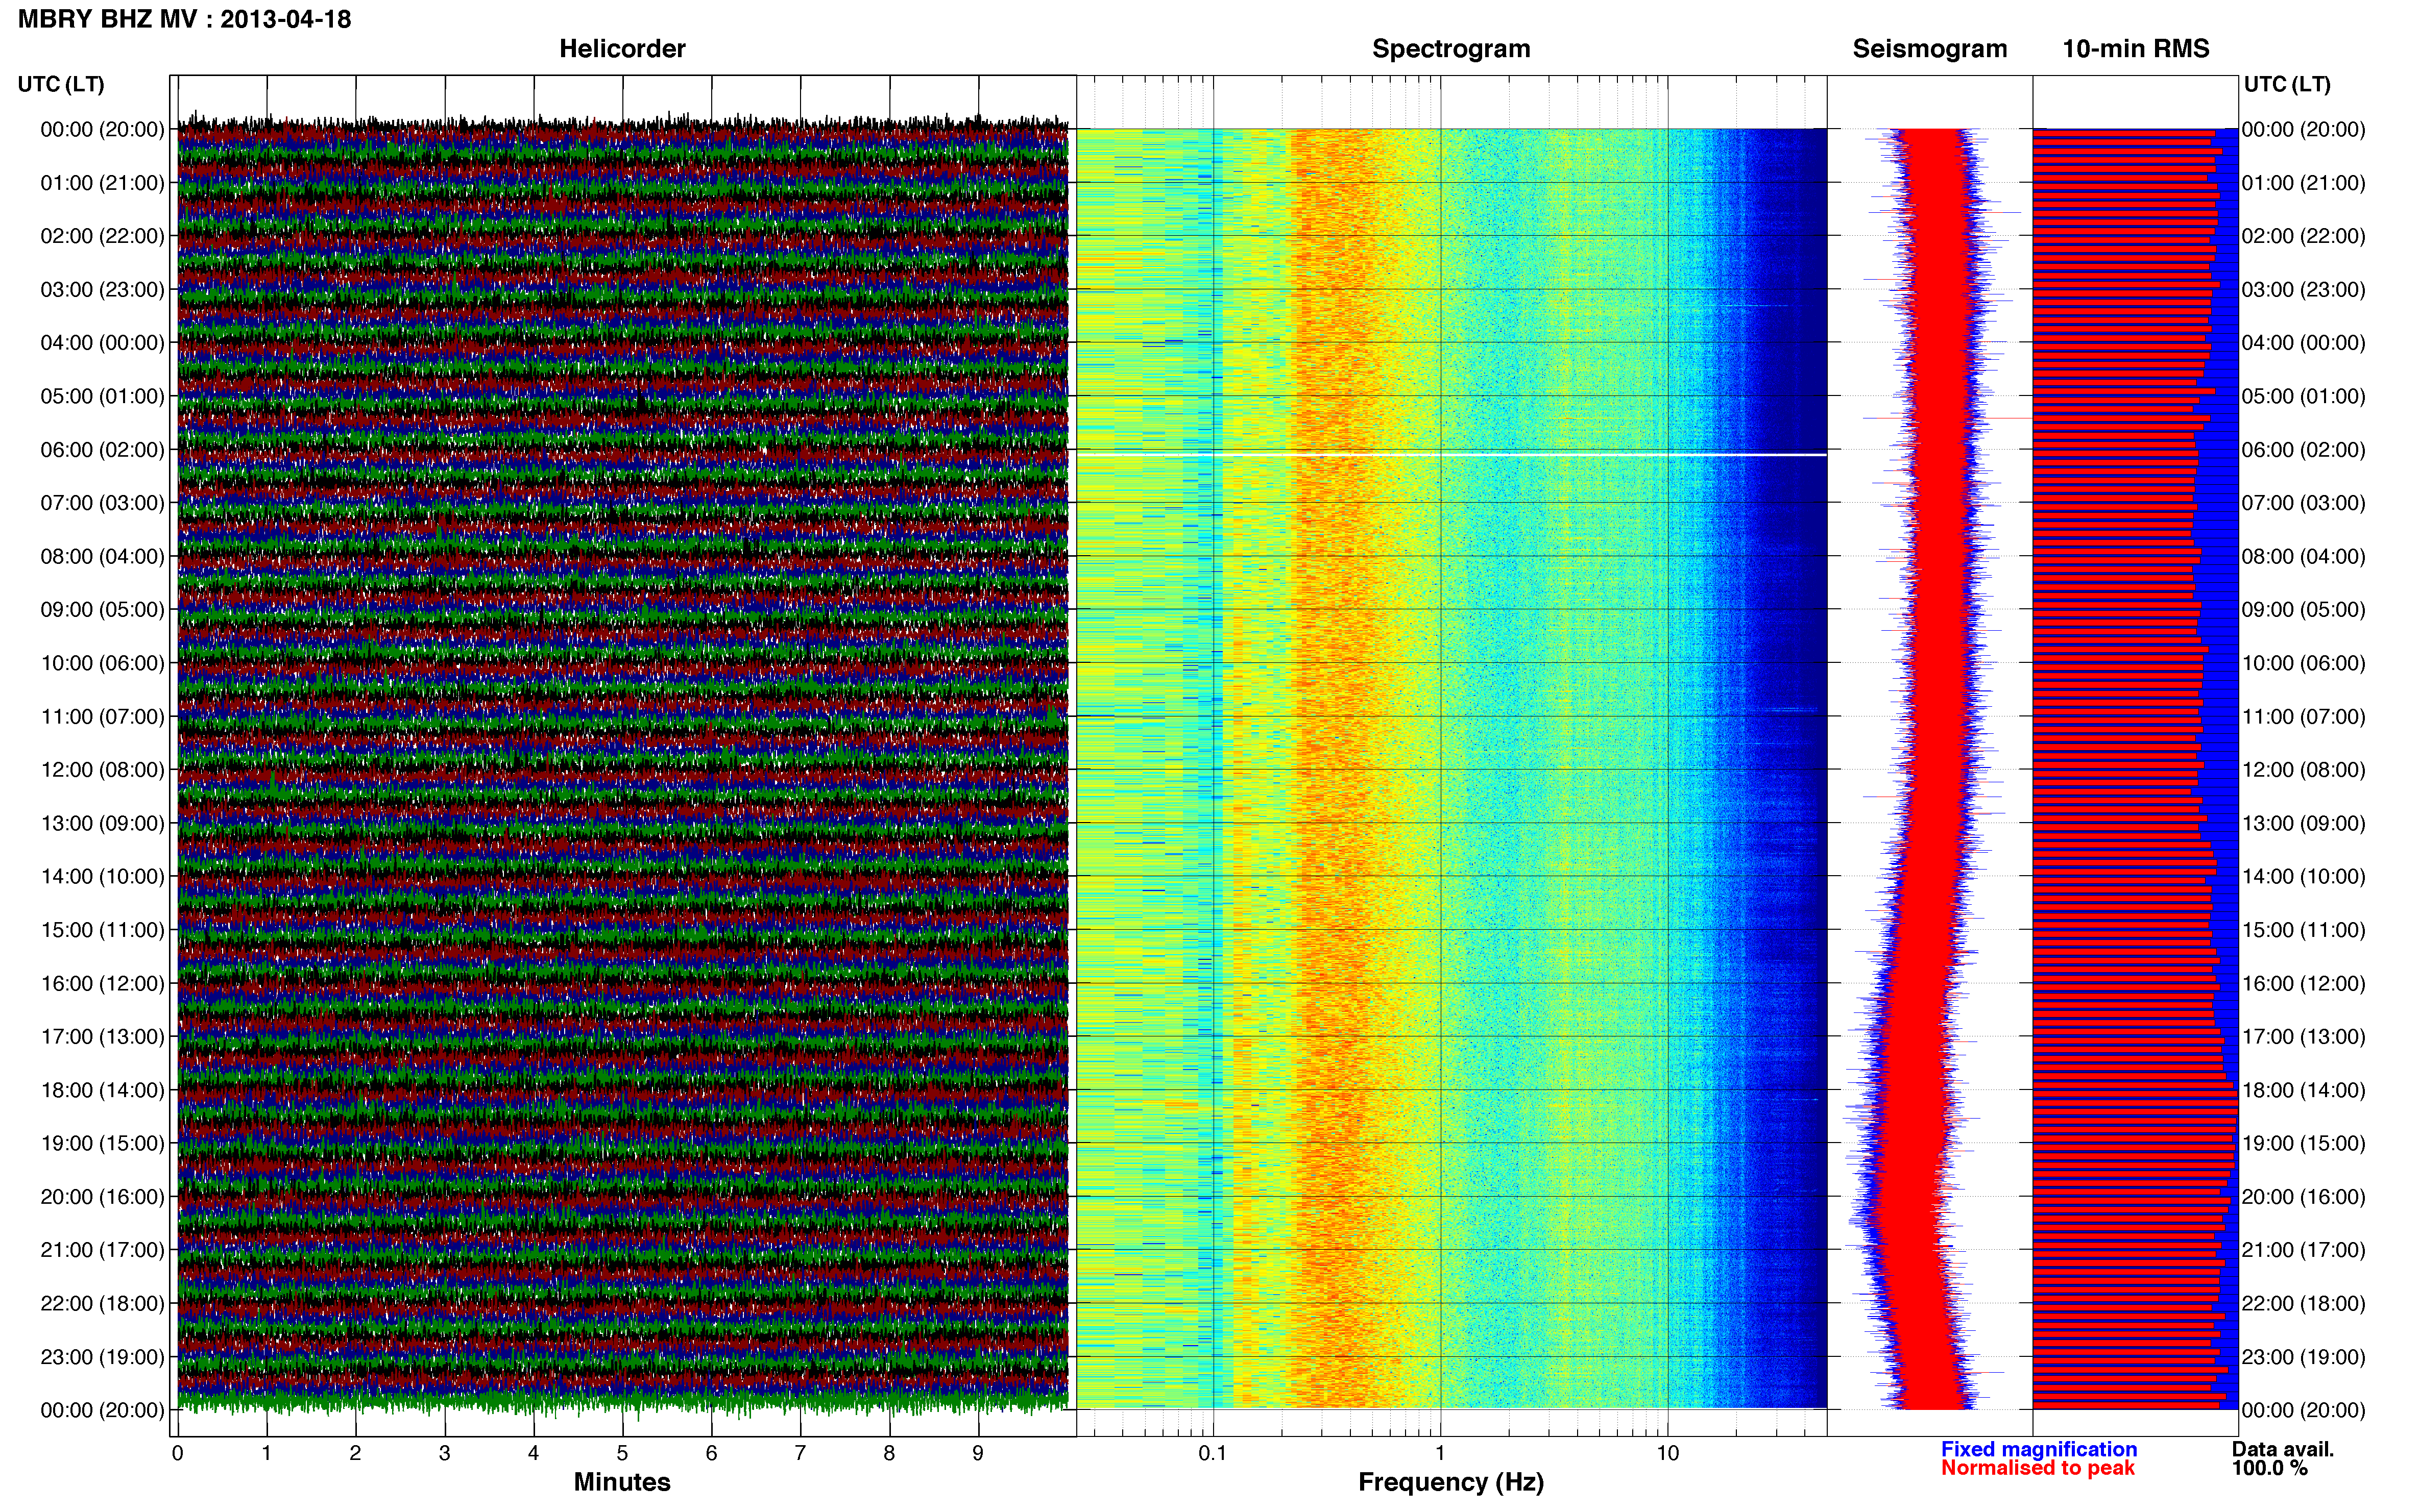The height and width of the screenshot is (1512, 2420).
Task: Click the white data gap line in spectrogram
Action: [1451, 455]
